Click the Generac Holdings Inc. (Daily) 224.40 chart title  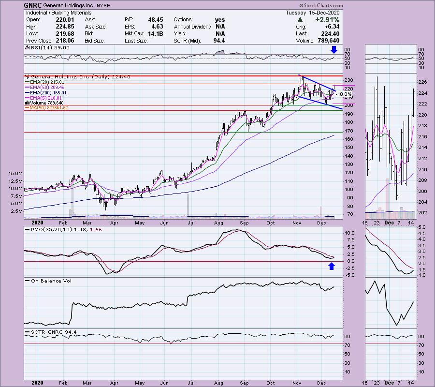tap(80, 76)
